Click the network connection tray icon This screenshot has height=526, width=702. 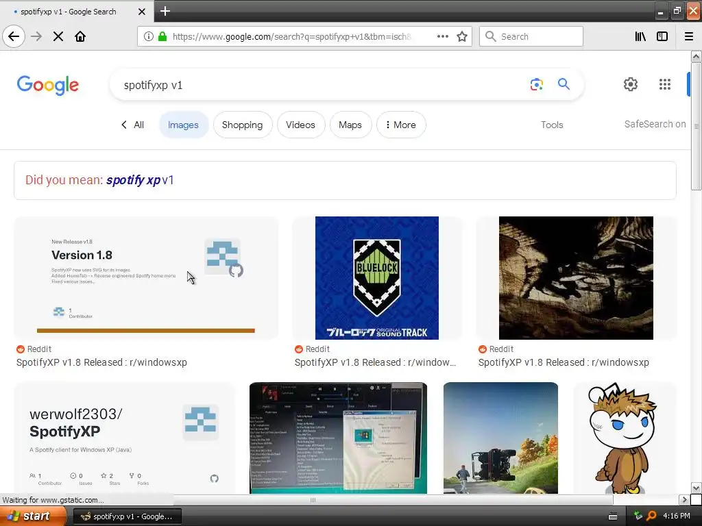[638, 516]
